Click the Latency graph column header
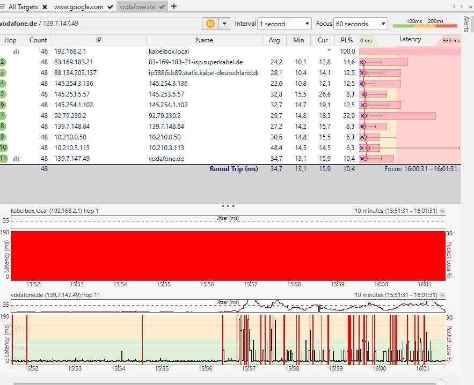This screenshot has width=474, height=385. point(410,40)
